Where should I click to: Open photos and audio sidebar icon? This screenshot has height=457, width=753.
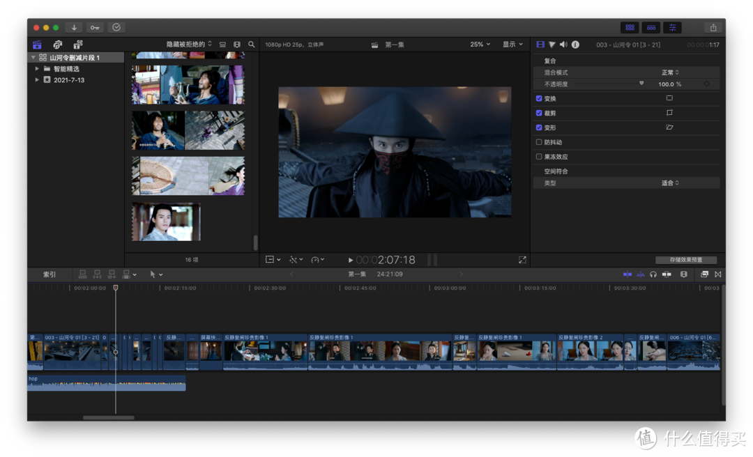point(58,45)
